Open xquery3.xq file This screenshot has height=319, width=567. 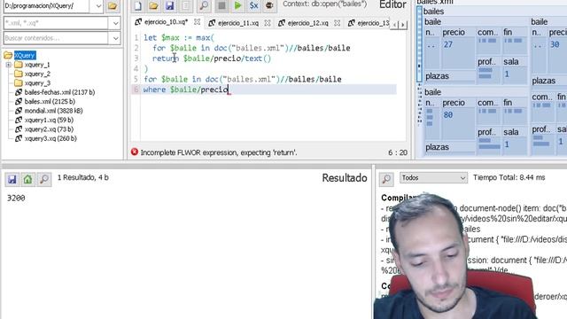[x=50, y=138]
